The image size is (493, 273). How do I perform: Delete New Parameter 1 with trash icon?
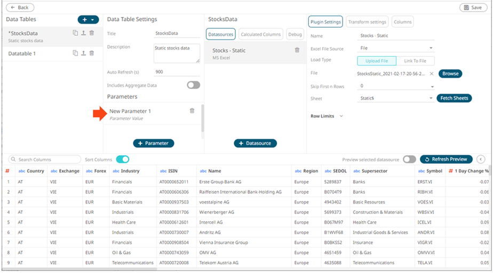pos(192,111)
